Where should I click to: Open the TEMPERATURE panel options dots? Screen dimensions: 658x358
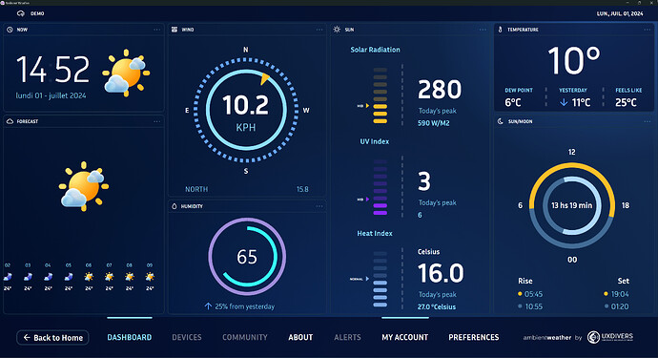pos(648,30)
